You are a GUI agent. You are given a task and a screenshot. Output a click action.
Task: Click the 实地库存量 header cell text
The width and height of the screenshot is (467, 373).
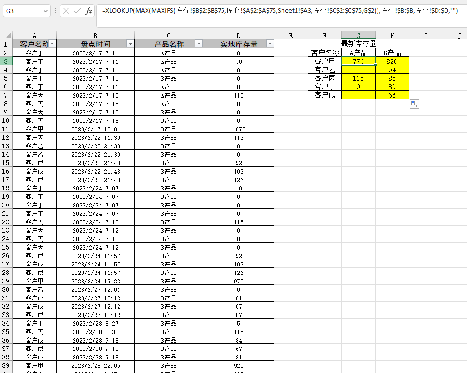pyautogui.click(x=238, y=44)
